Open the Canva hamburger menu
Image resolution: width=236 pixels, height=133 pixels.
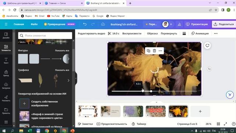[x=6, y=24]
